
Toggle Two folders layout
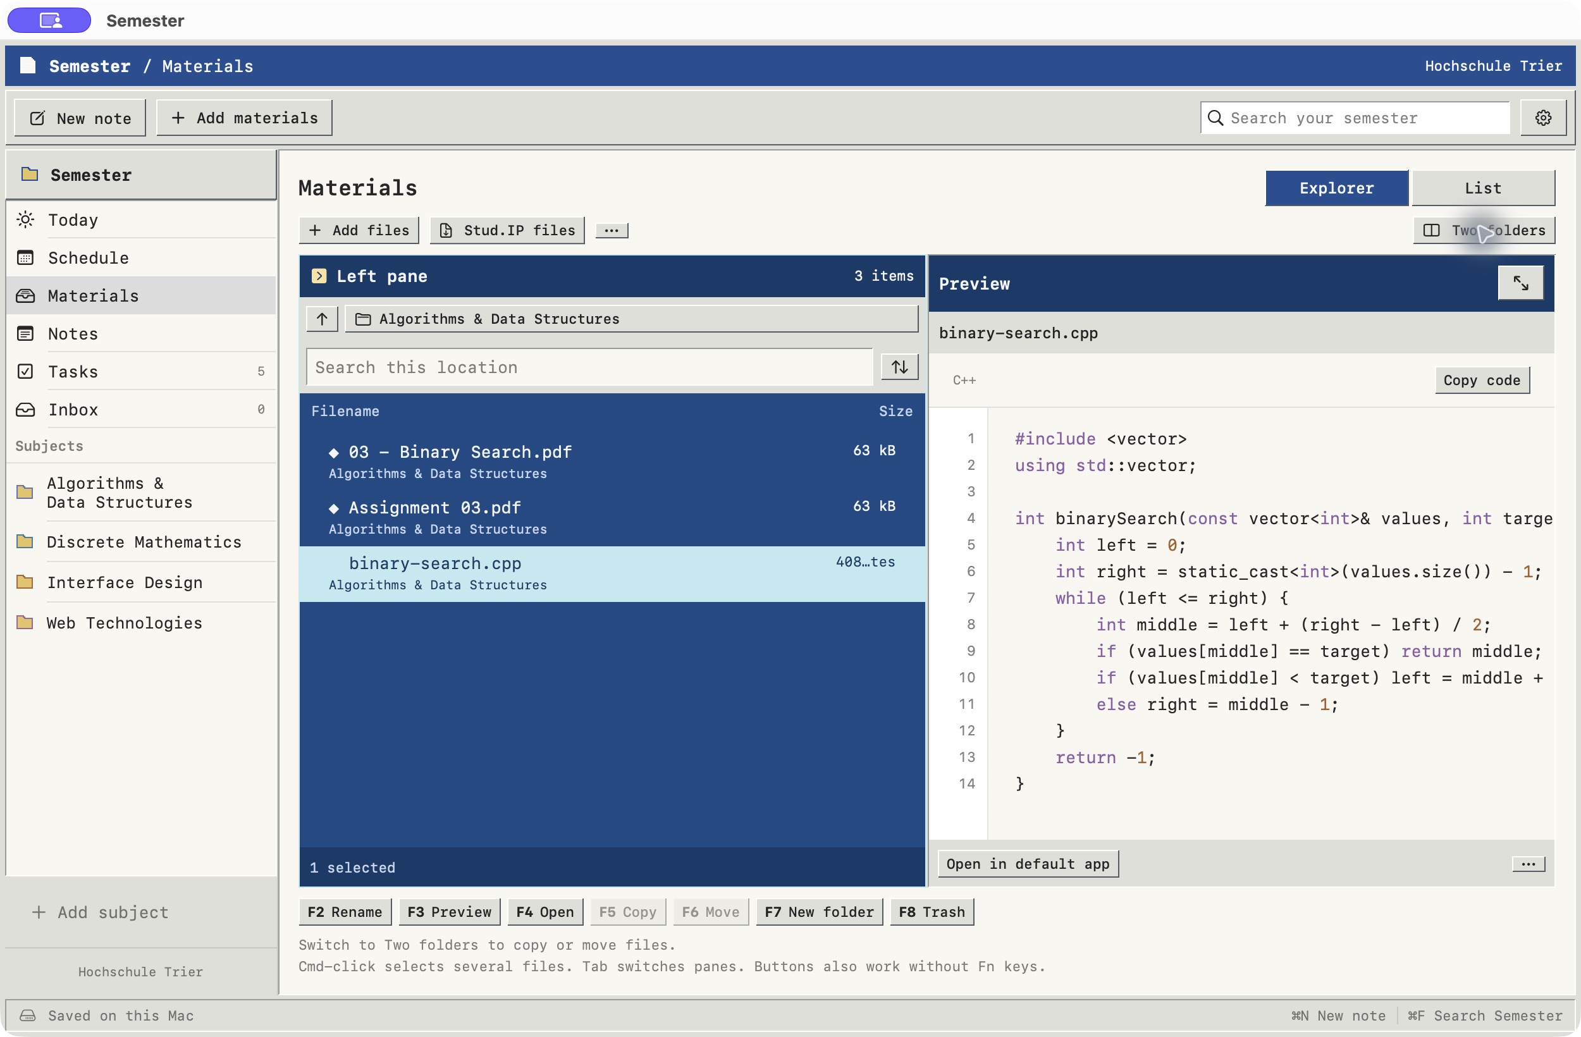click(x=1484, y=231)
